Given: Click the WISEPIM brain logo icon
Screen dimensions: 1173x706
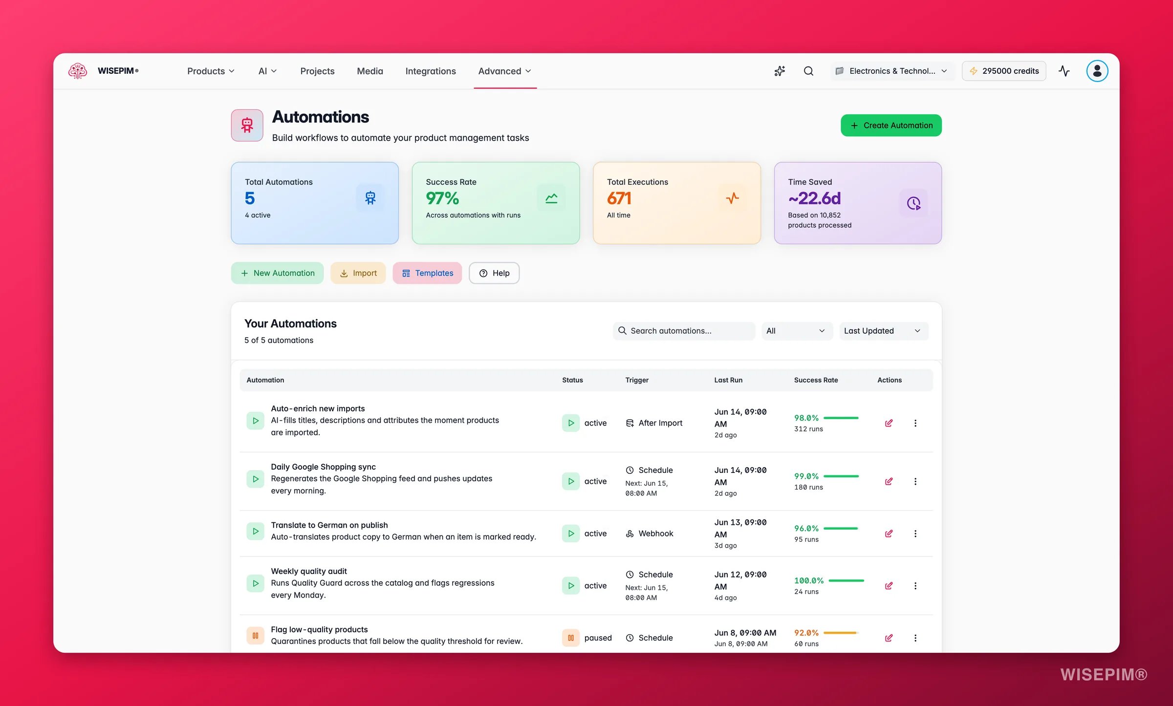Looking at the screenshot, I should coord(78,71).
